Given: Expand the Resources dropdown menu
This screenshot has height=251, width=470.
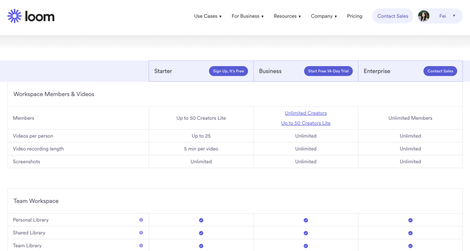Looking at the screenshot, I should 287,16.
